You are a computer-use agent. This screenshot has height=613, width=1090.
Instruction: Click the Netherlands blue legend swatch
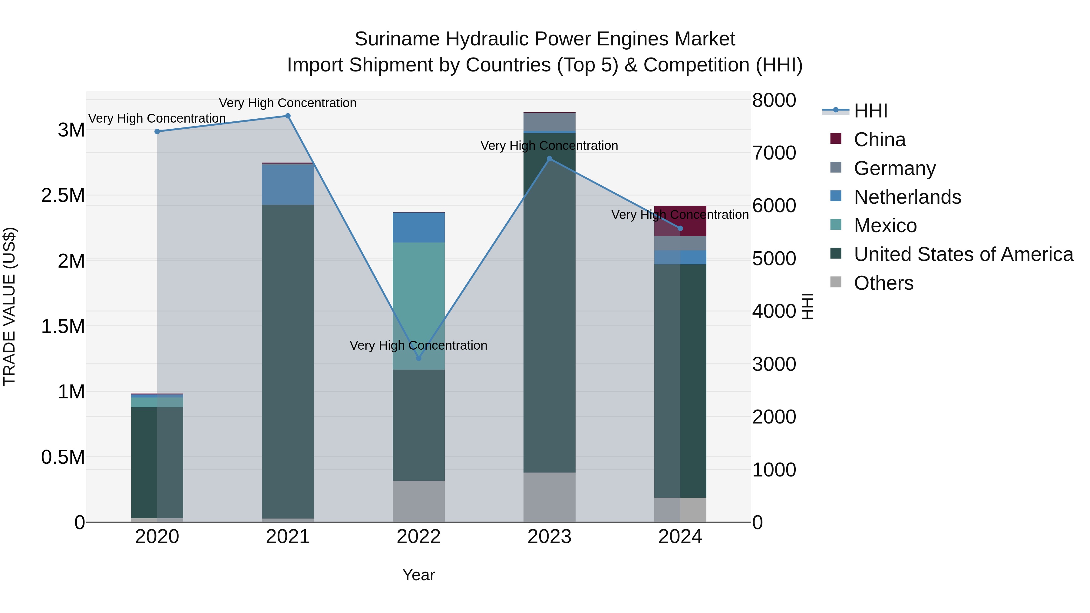coord(836,196)
